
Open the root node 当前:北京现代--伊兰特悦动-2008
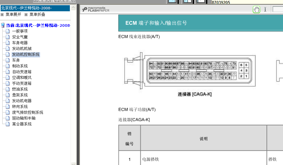[38, 25]
